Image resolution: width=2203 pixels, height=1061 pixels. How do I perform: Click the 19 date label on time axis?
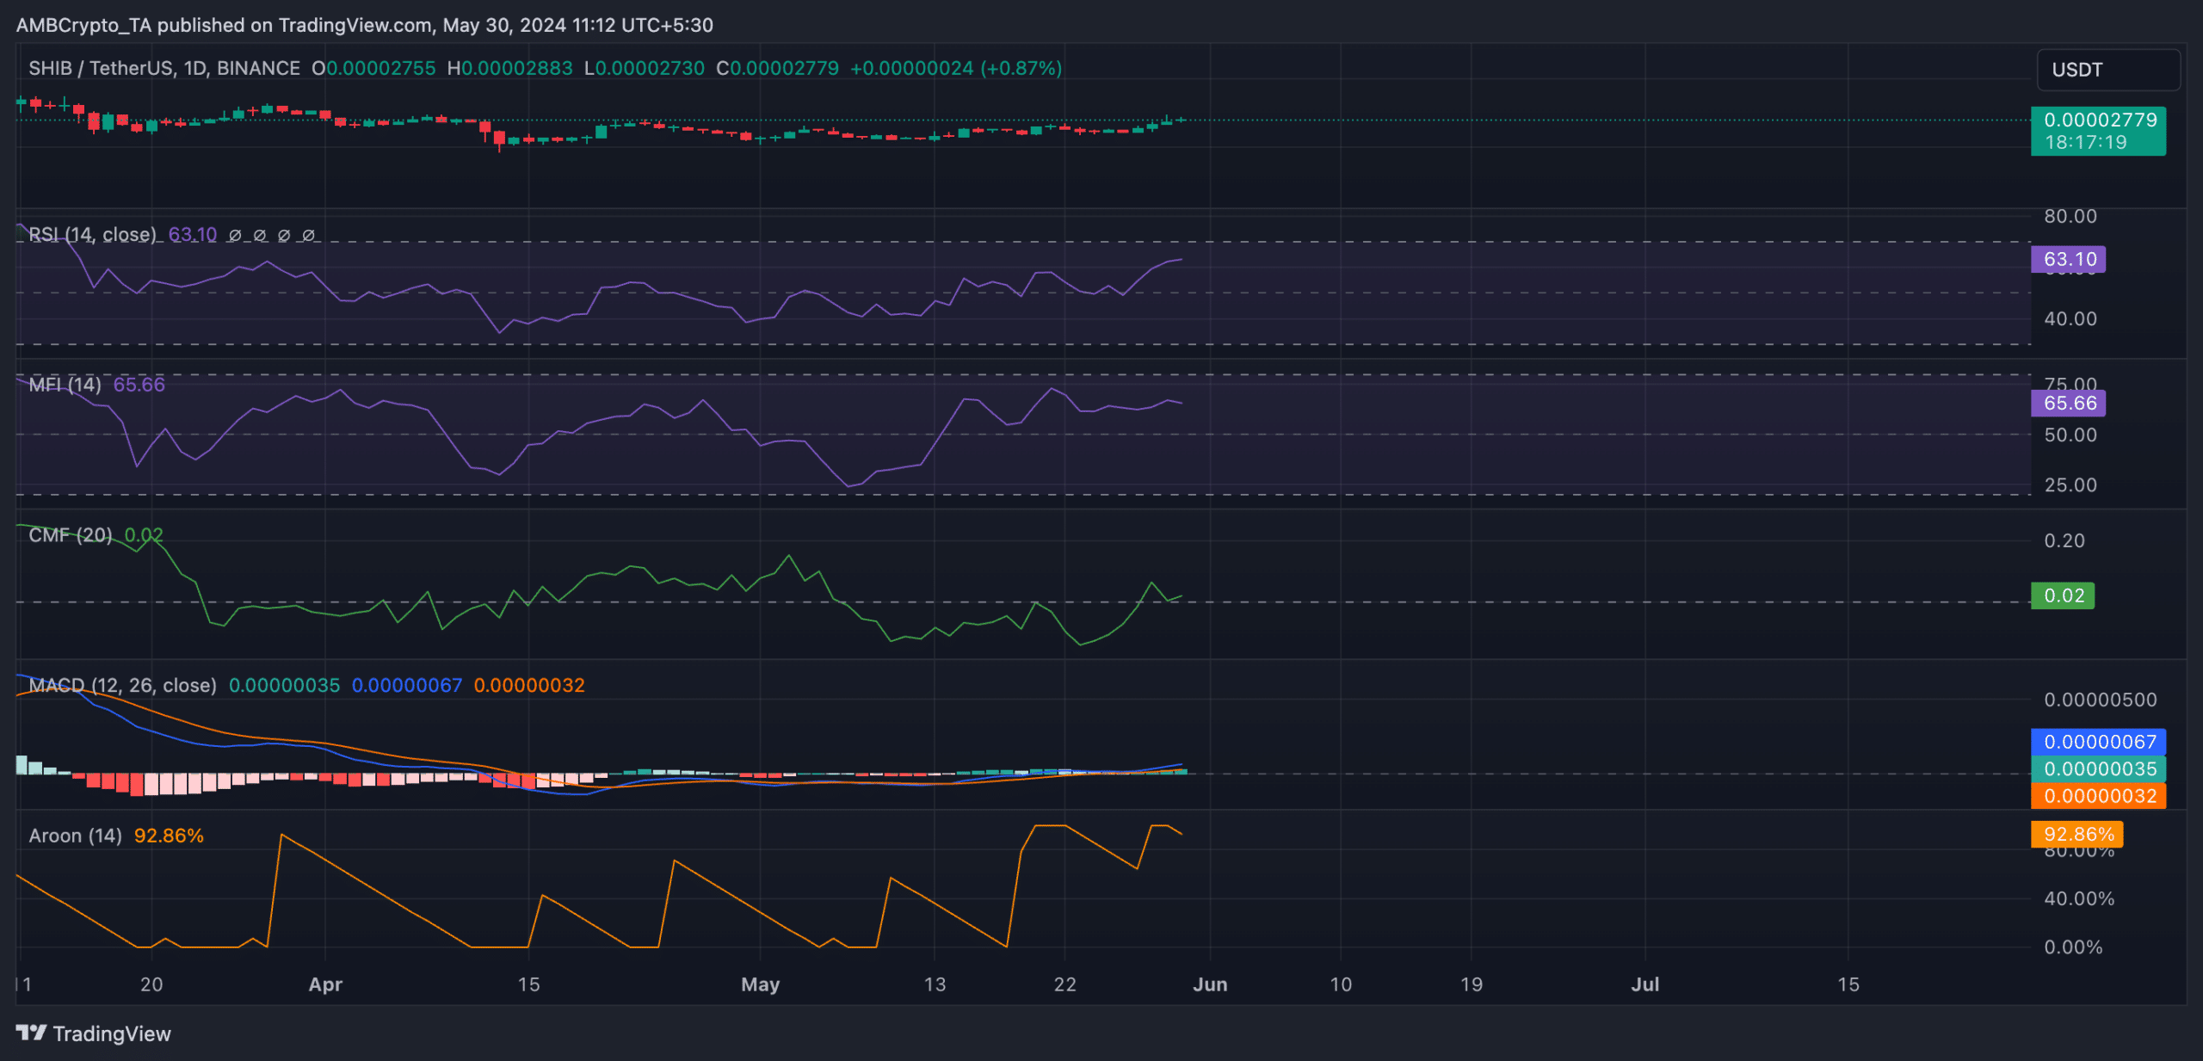click(1472, 984)
